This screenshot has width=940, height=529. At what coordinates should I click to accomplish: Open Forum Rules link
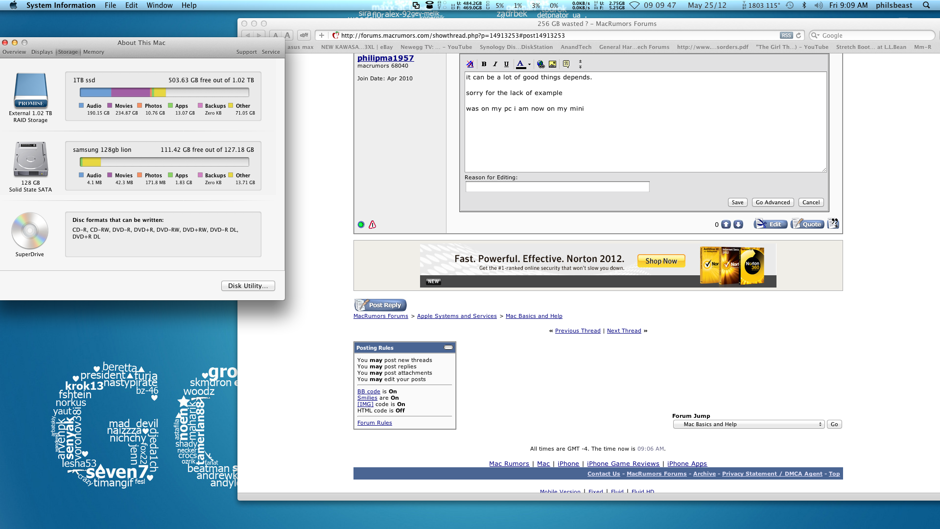tap(375, 423)
